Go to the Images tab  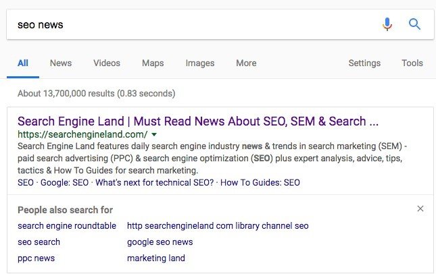point(200,63)
